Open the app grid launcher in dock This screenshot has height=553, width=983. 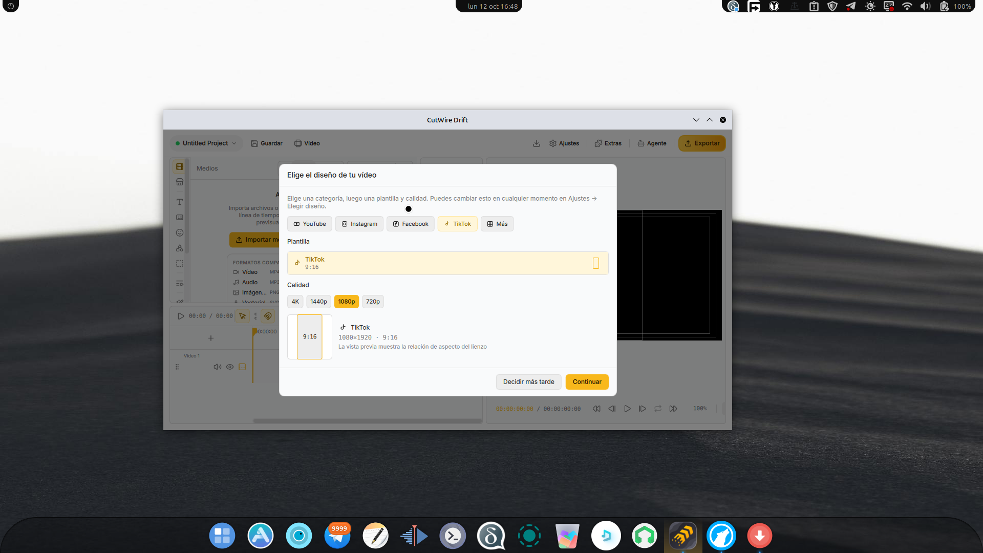[x=222, y=536]
